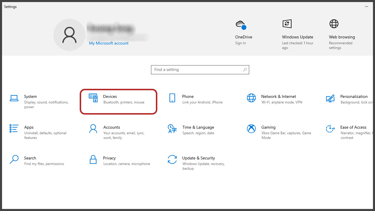Click the Time & Language title
Screen dimensions: 375x211
click(198, 127)
